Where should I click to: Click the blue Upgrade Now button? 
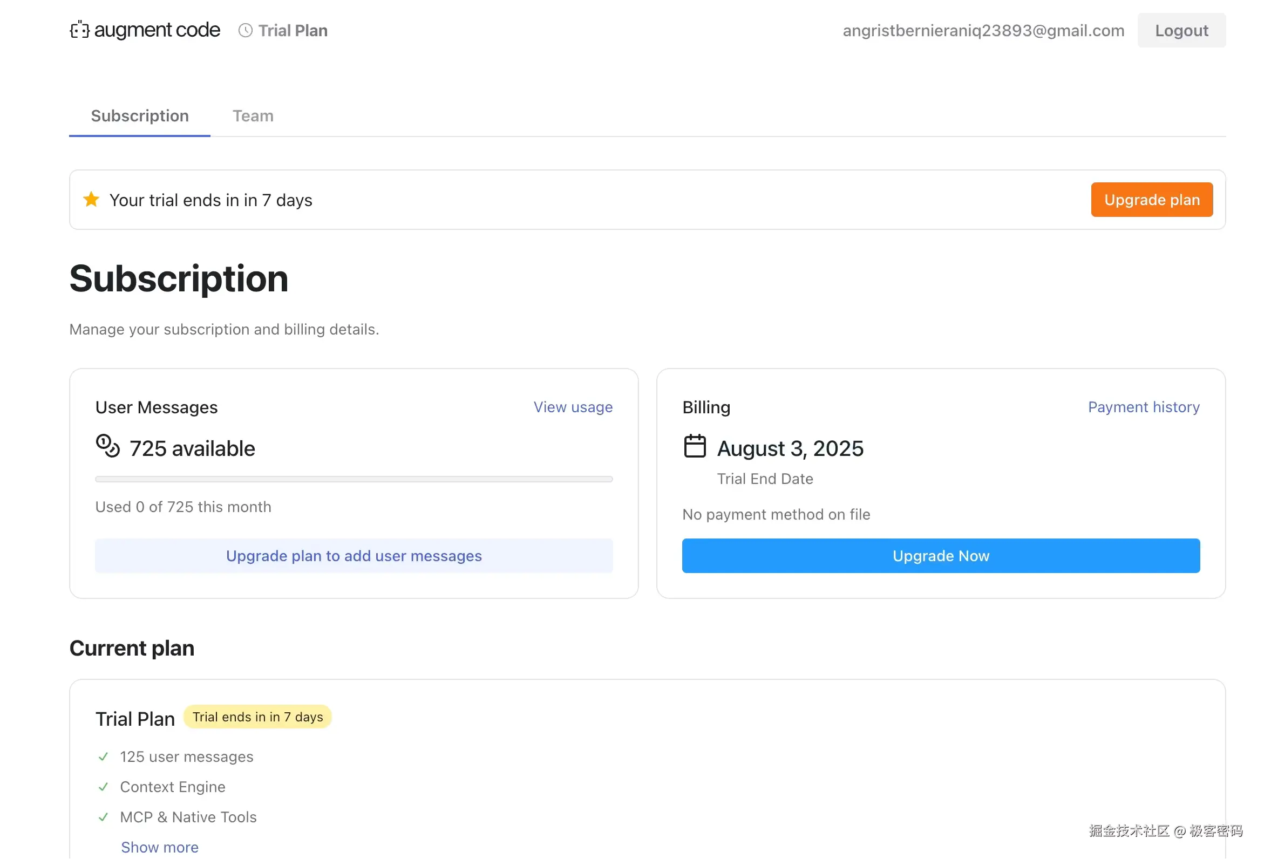[940, 556]
